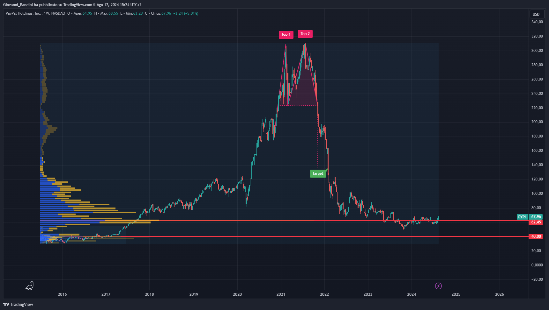
Task: Click the 300,00 price axis label
Action: pyautogui.click(x=537, y=51)
